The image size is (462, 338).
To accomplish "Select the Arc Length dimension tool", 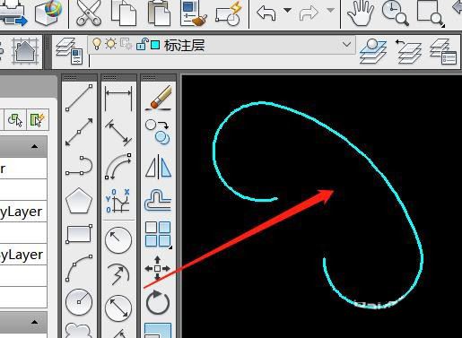I will tap(118, 166).
